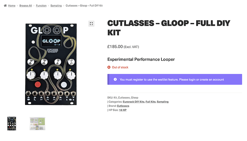Open the Sampling breadcrumb link
Viewport: 247px width, 141px height.
[56, 6]
